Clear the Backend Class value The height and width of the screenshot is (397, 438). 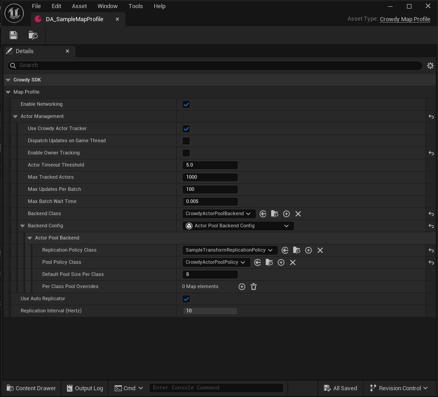pos(298,214)
